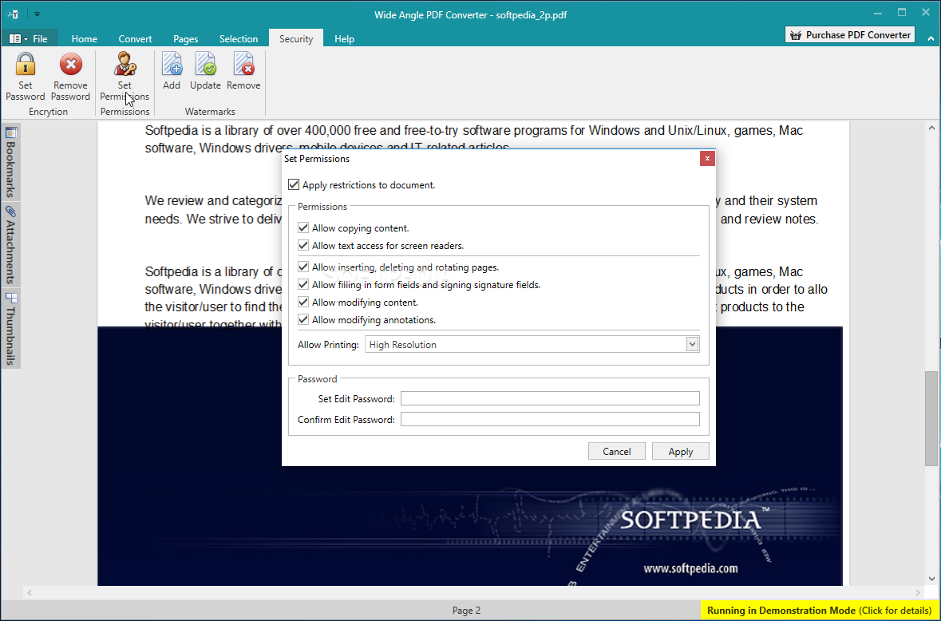Click Cancel in Set Permissions dialog

point(617,451)
